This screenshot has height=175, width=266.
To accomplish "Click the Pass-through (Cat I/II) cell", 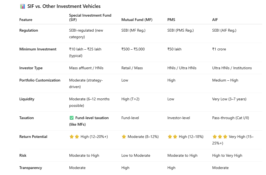I will click(x=231, y=118).
